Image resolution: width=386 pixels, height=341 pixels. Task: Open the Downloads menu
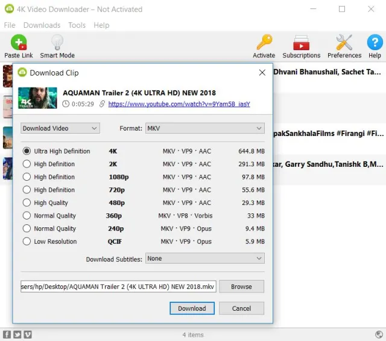tap(42, 25)
